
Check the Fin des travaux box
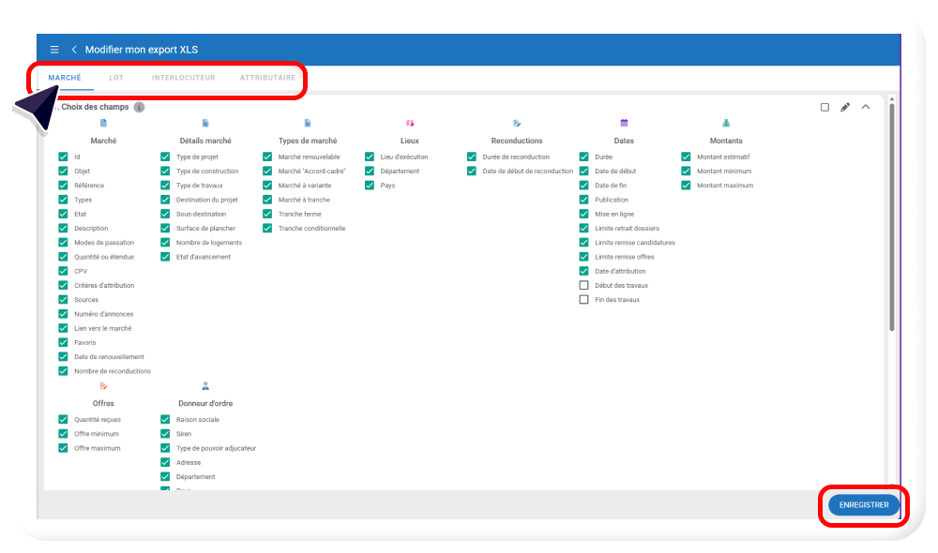[584, 300]
